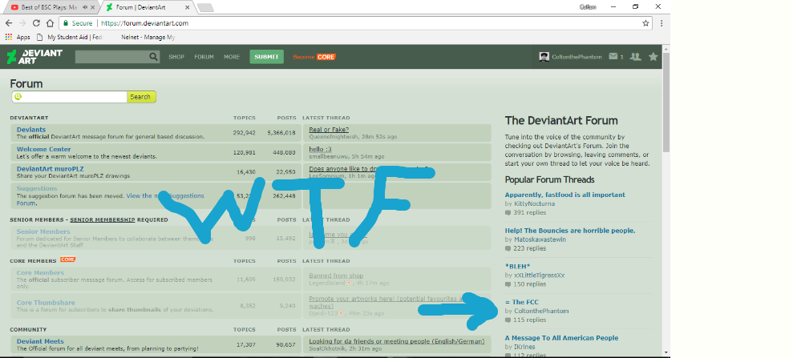Reload the page
This screenshot has height=358, width=793.
[36, 23]
